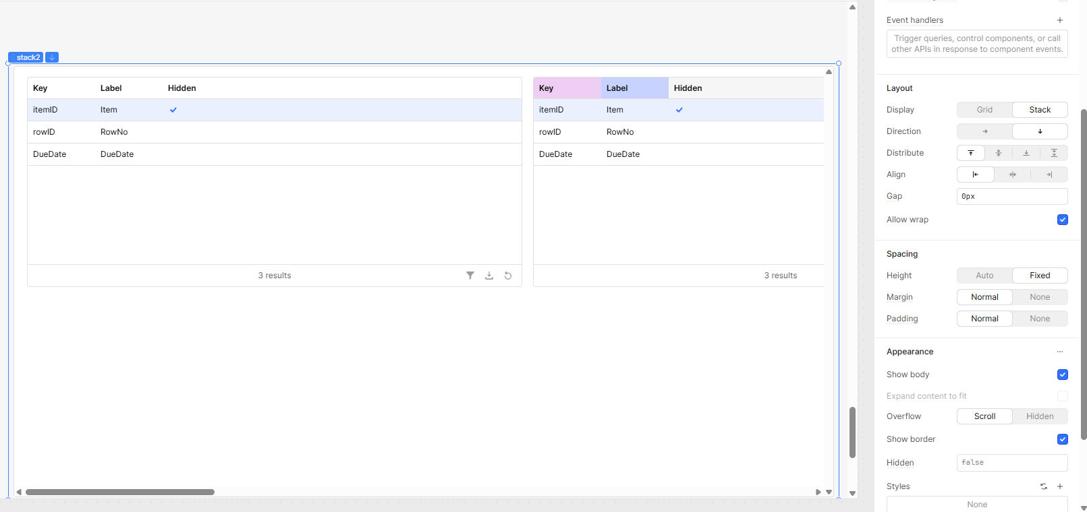Refresh the left table with the reload icon
1087x512 pixels.
coord(508,276)
